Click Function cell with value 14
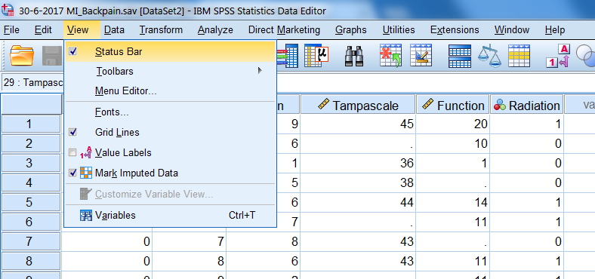The width and height of the screenshot is (595, 279). (453, 202)
